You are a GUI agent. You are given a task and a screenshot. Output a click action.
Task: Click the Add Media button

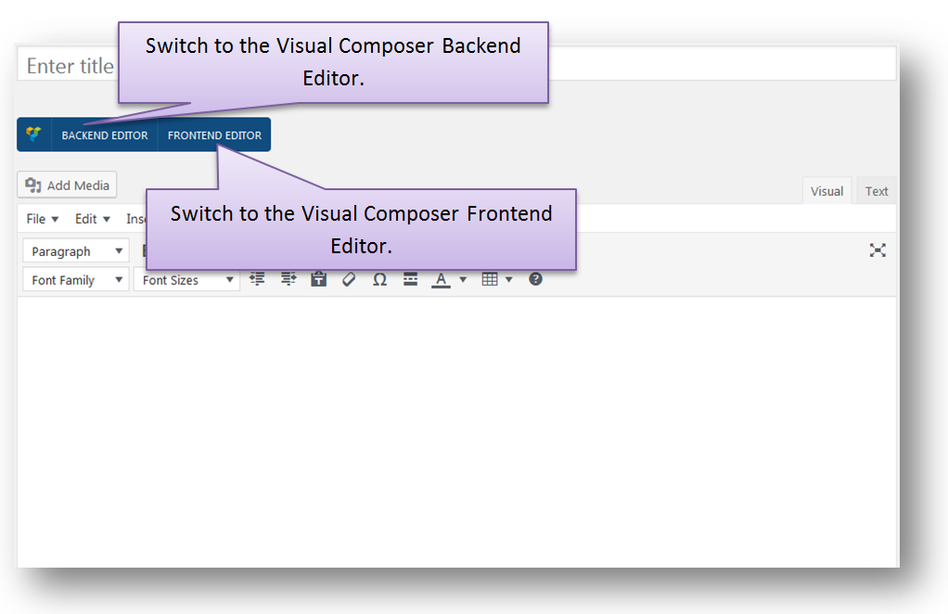click(x=67, y=185)
